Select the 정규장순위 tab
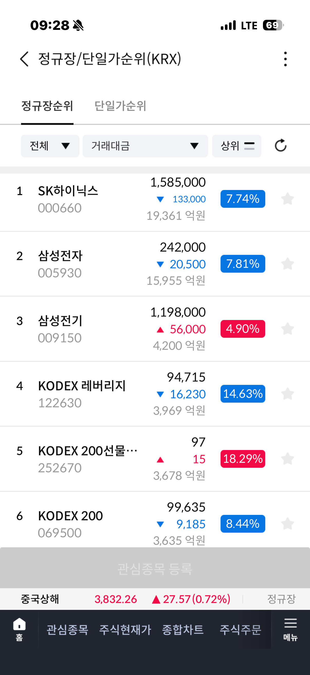Image resolution: width=310 pixels, height=675 pixels. 47,106
